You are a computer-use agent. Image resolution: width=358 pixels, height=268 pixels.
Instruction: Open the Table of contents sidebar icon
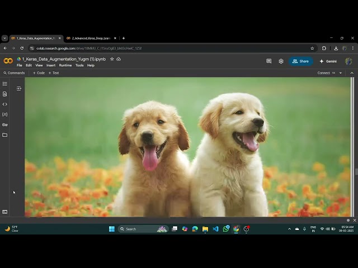tap(5, 84)
